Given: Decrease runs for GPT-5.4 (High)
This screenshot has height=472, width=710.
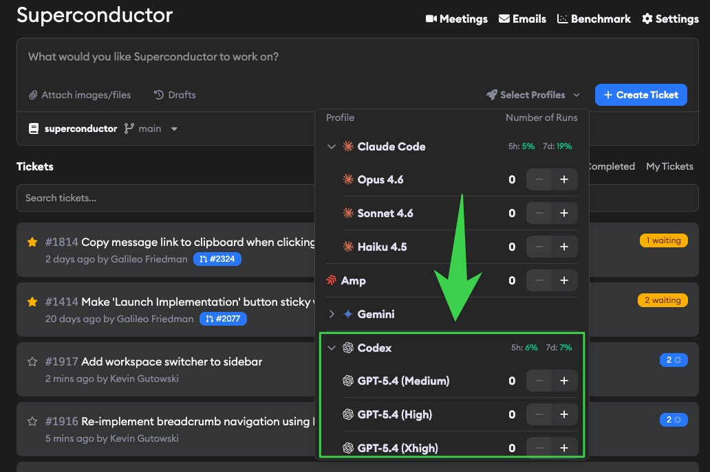Looking at the screenshot, I should tap(539, 414).
